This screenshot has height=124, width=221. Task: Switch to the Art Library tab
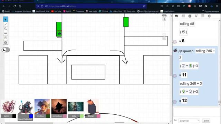coord(183,16)
